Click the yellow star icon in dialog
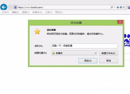Image resolution: width=130 pixels, height=94 pixels. [37, 31]
